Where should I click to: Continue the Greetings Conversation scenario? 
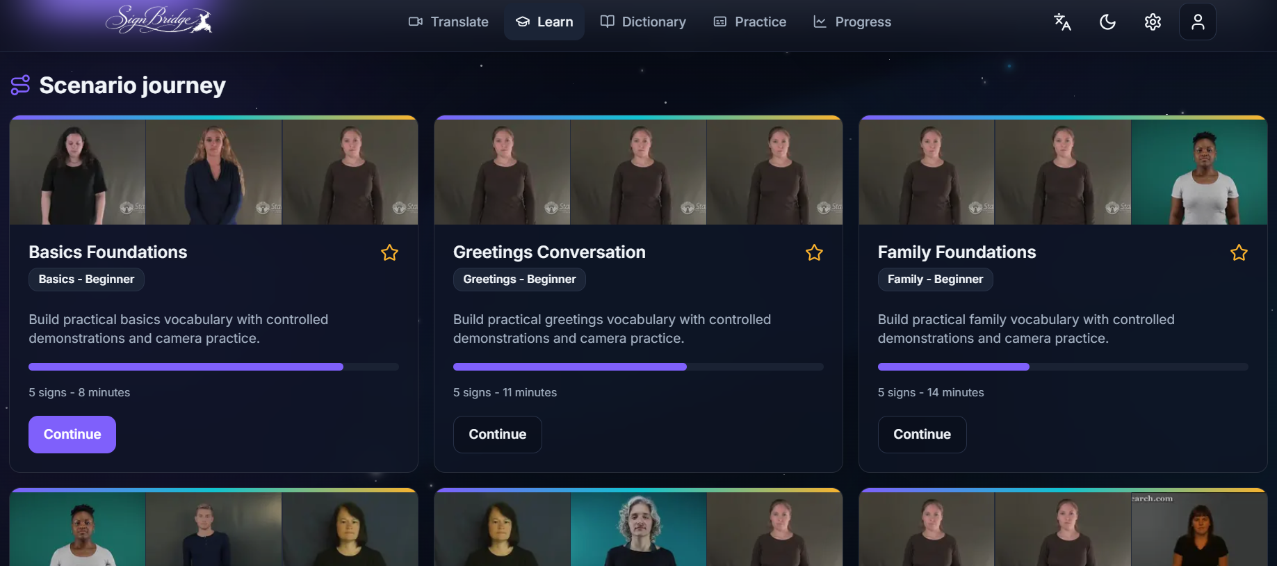tap(498, 435)
